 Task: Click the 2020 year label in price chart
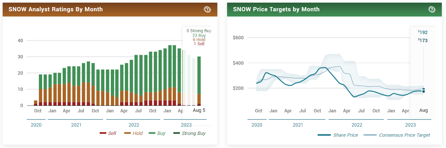tap(257, 125)
